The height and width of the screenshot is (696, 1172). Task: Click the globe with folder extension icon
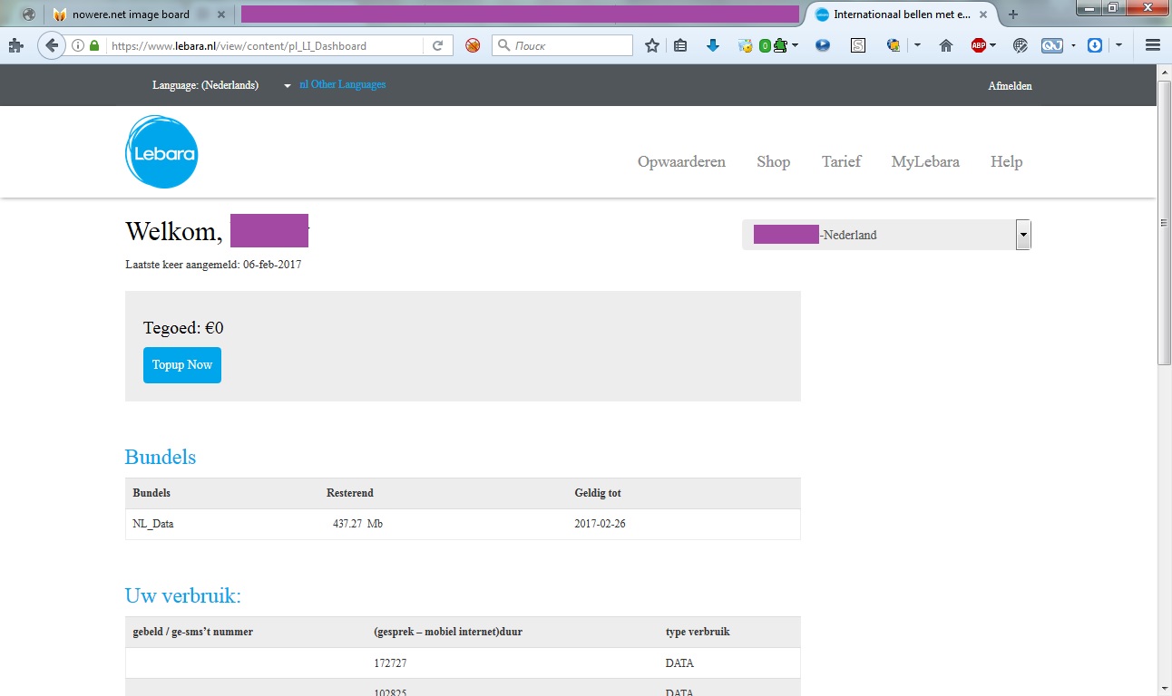coord(894,45)
